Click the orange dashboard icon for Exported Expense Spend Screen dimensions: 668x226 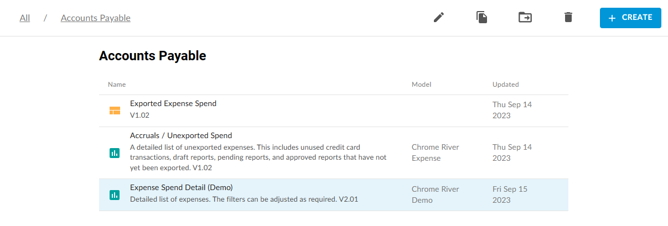[115, 111]
